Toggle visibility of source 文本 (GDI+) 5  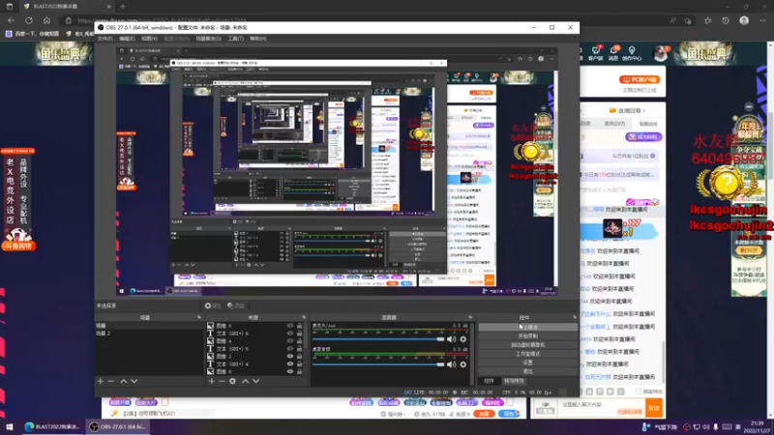point(289,349)
